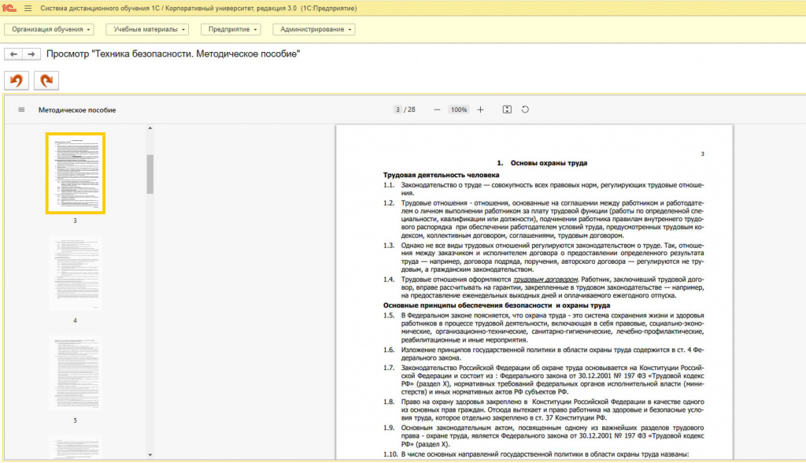Open the Предприятие menu
The width and height of the screenshot is (806, 463).
[233, 29]
